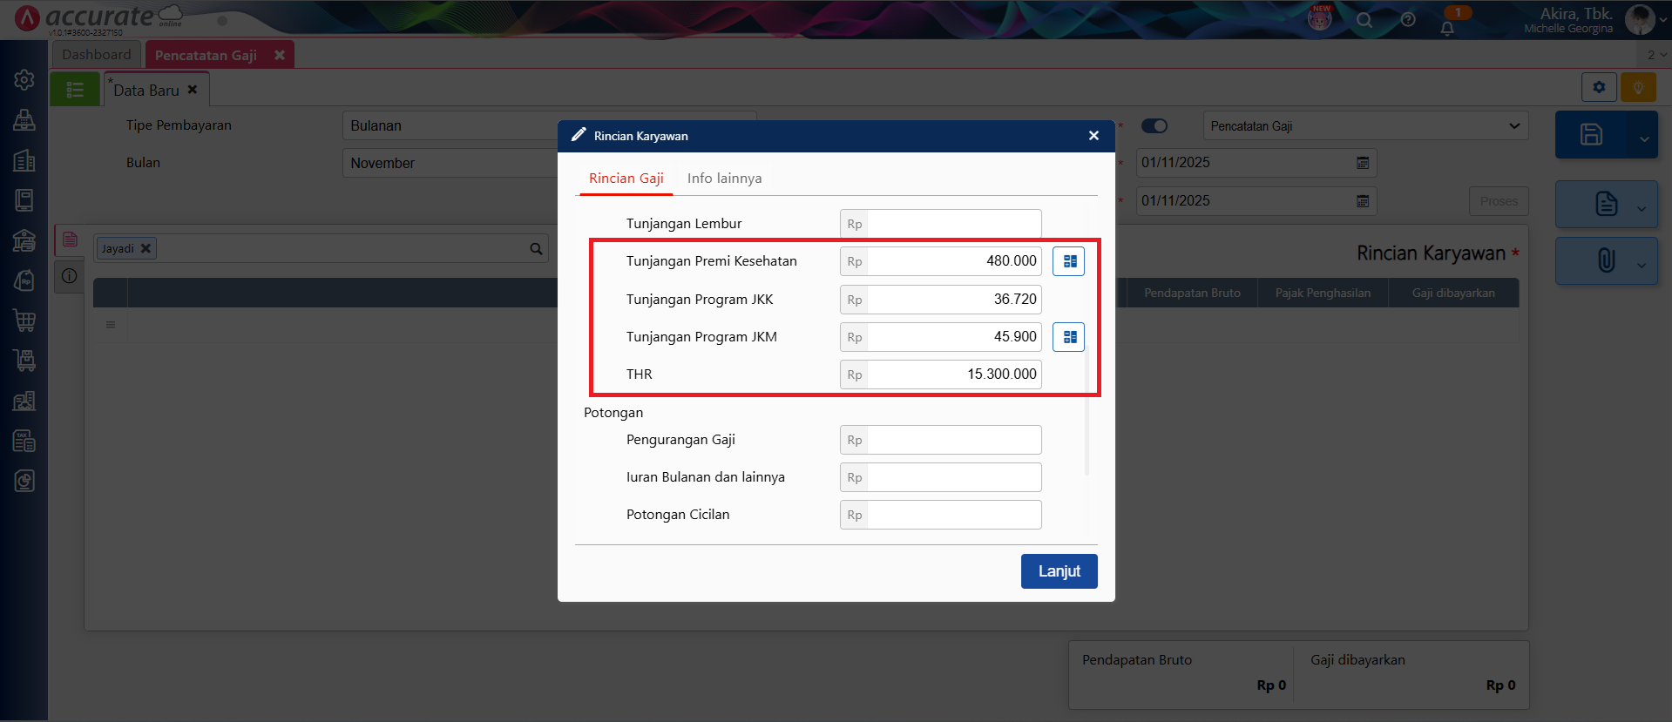This screenshot has width=1672, height=722.
Task: Open the help question mark icon
Action: pyautogui.click(x=1408, y=20)
